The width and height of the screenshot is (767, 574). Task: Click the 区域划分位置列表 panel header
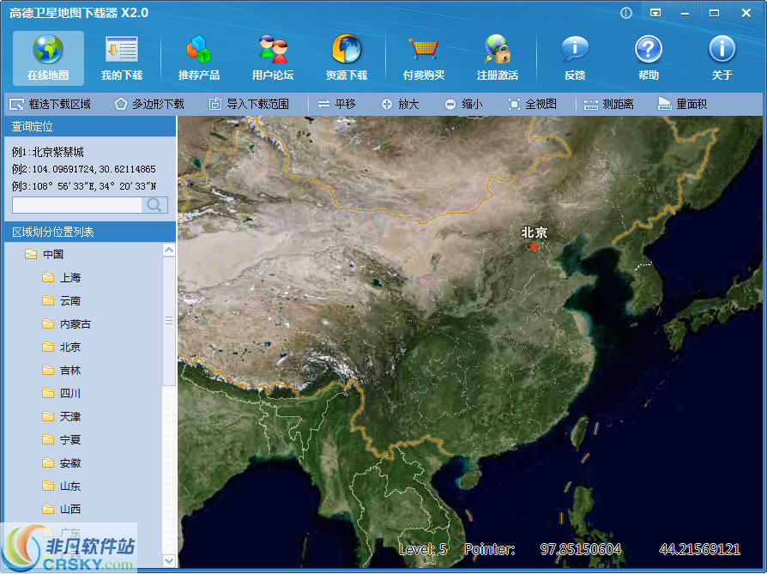coord(90,232)
